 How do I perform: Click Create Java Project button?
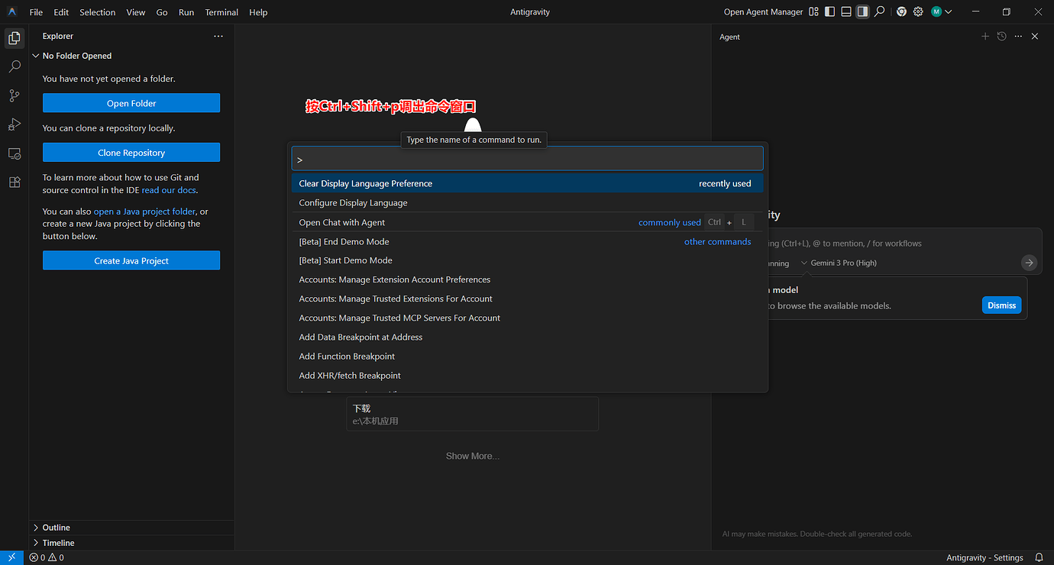point(131,260)
